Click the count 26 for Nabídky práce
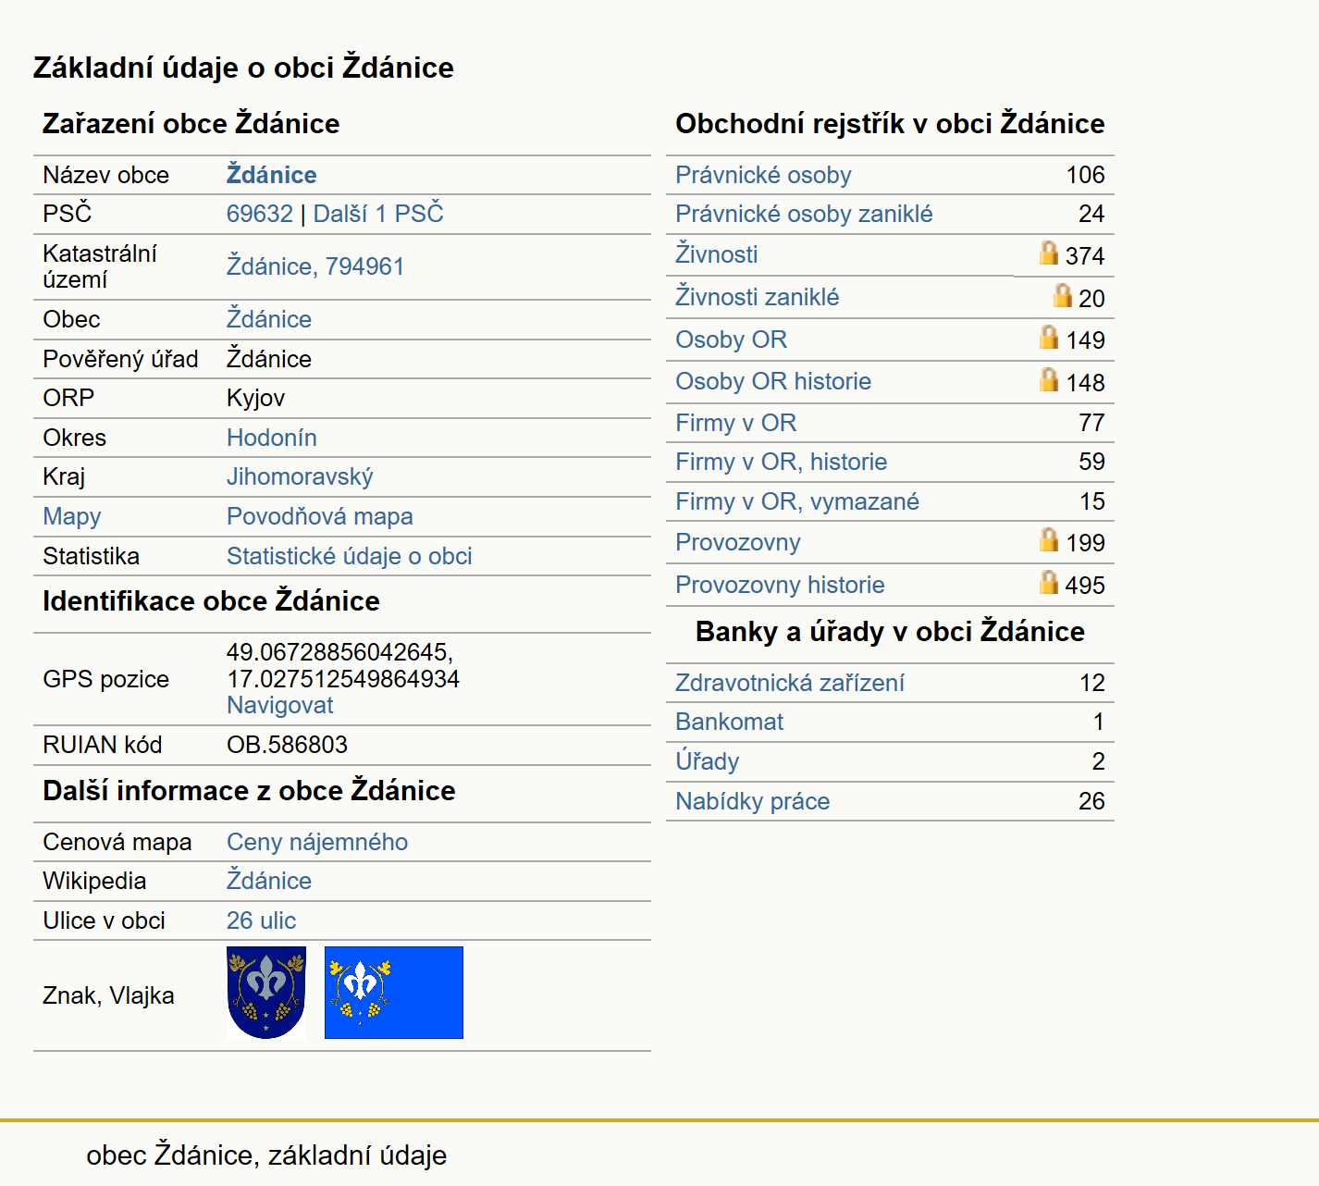This screenshot has height=1186, width=1319. click(x=1092, y=801)
